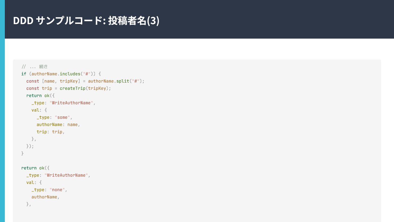Image resolution: width=394 pixels, height=222 pixels.
Task: Click "WriteAuthorName" string above the "some" block
Action: 71,103
